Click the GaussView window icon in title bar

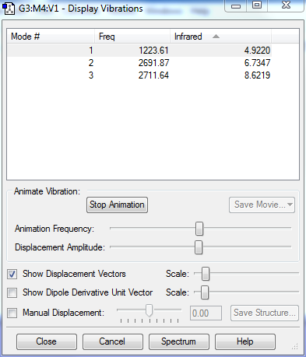(x=9, y=9)
